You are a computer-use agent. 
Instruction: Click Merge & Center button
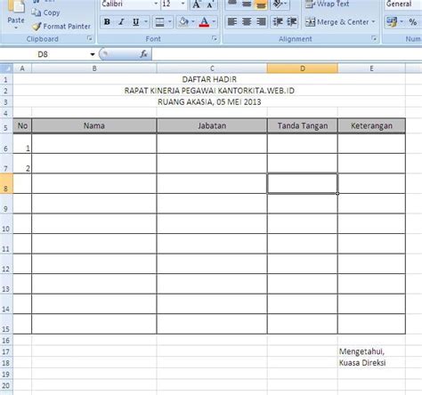coord(337,22)
